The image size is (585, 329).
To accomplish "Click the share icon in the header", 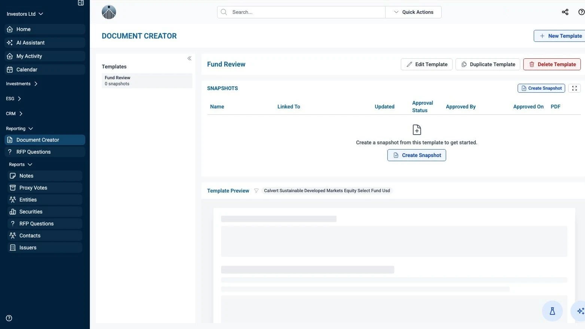I will (x=565, y=12).
